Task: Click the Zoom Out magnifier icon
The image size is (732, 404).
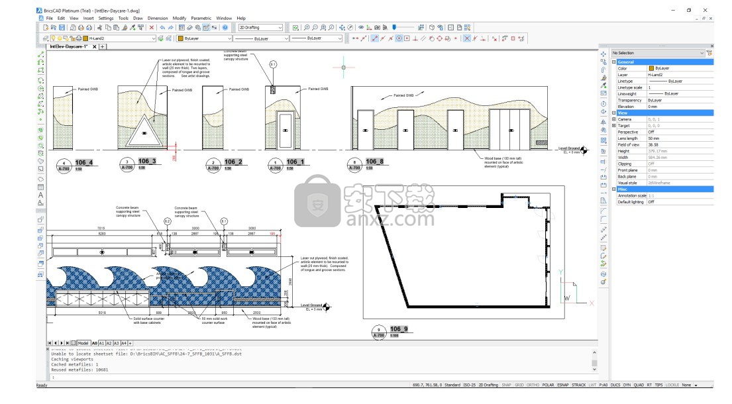Action: click(315, 28)
